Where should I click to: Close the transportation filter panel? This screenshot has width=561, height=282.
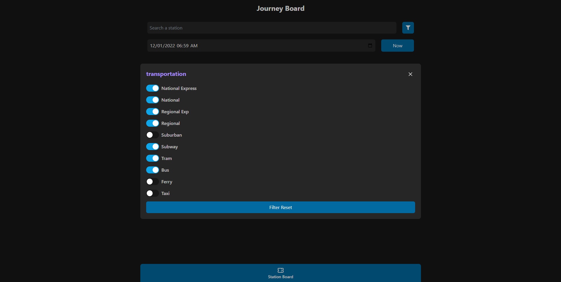(x=410, y=74)
